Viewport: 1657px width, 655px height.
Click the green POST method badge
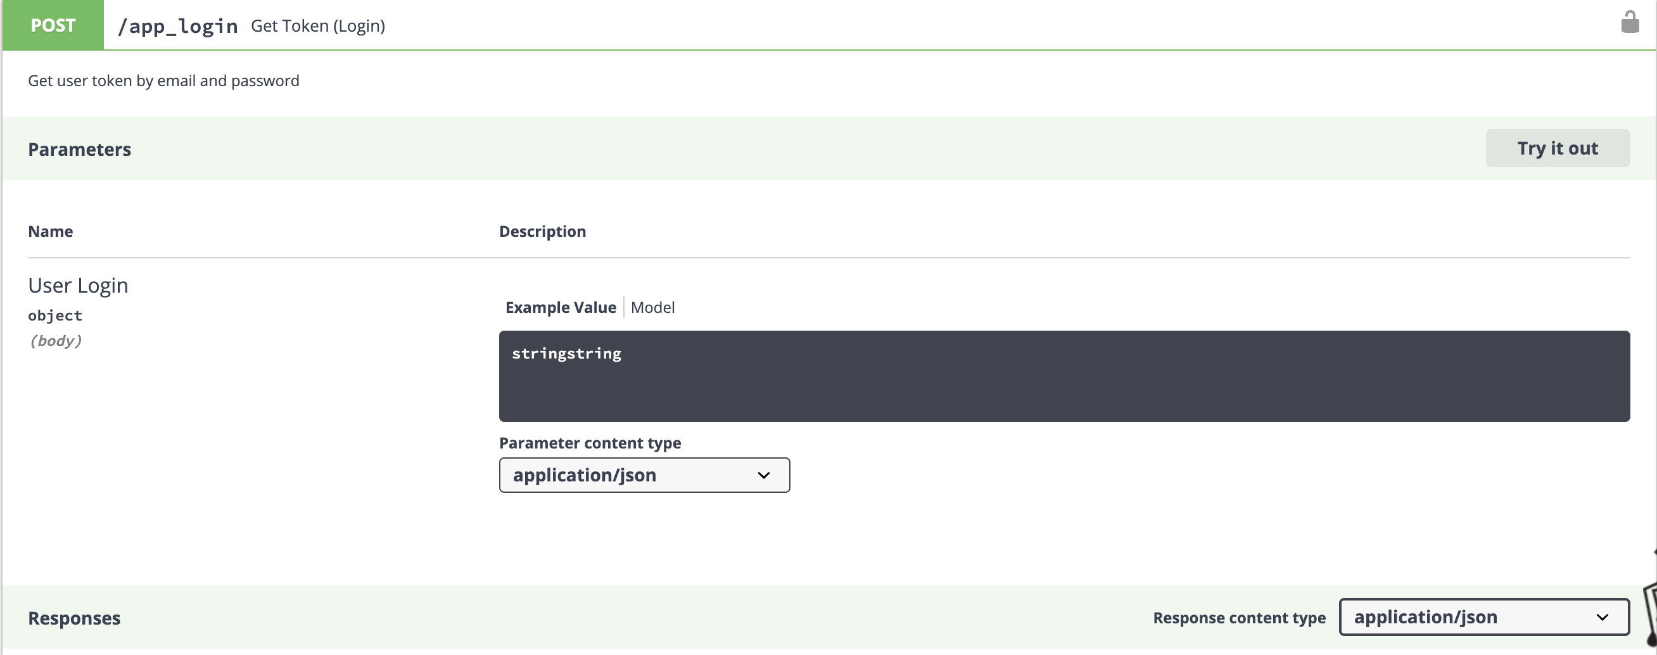pos(53,26)
